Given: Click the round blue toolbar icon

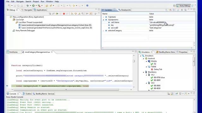Looking at the screenshot, I should point(87,6).
